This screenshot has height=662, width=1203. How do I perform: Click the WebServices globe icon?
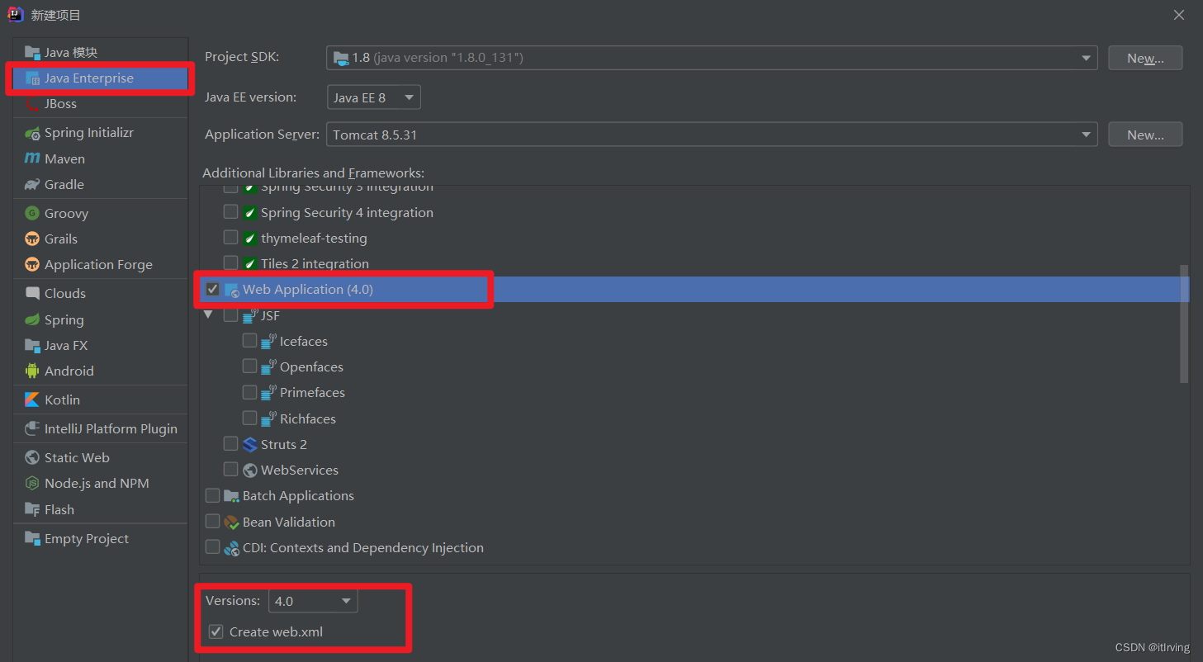[x=250, y=470]
